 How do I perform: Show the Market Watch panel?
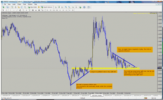coord(12,7)
